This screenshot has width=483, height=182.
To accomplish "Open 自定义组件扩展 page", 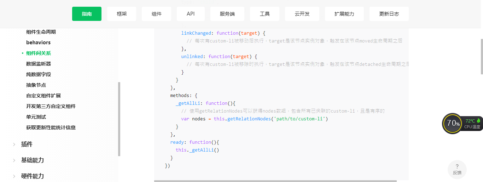I will pyautogui.click(x=43, y=96).
